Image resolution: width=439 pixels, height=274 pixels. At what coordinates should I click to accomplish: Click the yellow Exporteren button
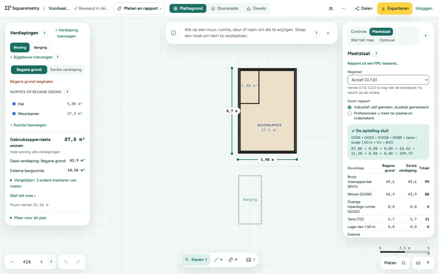coord(395,8)
